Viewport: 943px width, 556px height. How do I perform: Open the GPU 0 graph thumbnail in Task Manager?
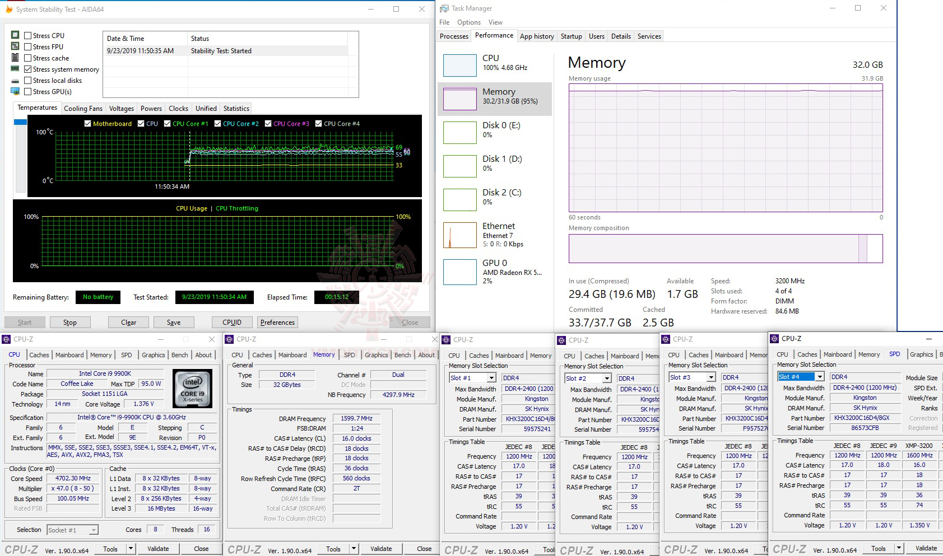click(460, 272)
